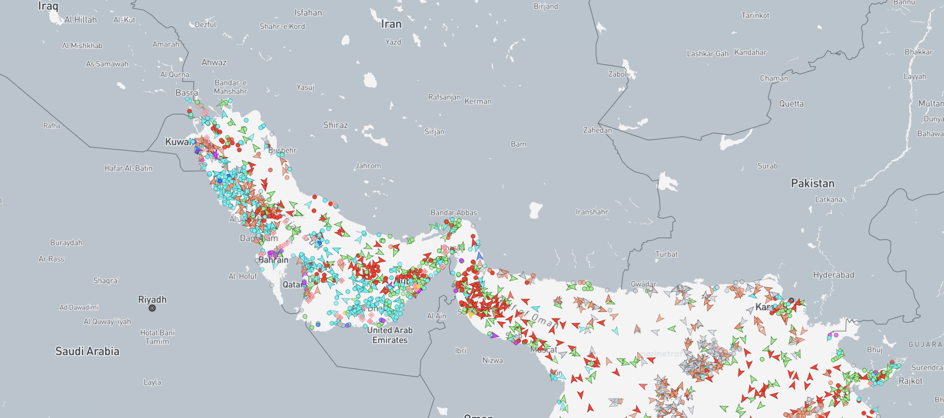Click the yellow arrow vessel near Sohar
Viewport: 944px width, 418px height.
(471, 314)
